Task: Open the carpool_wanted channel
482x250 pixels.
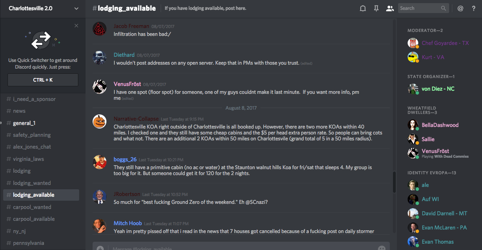Action: (x=32, y=207)
